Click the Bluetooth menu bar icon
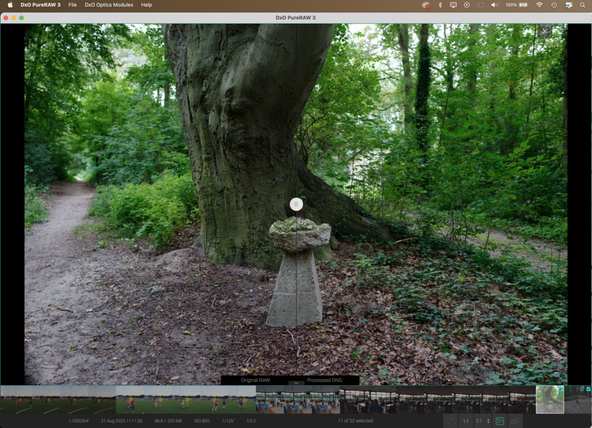 coord(440,5)
